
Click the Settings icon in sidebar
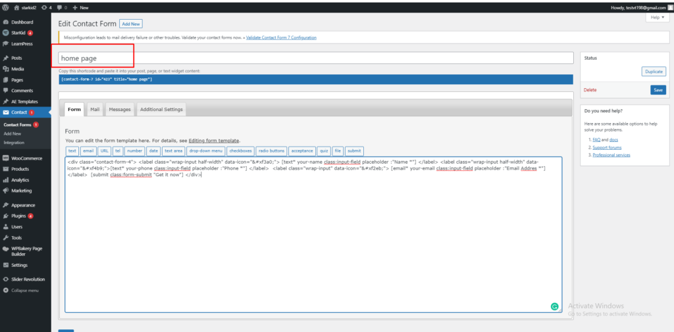pyautogui.click(x=6, y=265)
